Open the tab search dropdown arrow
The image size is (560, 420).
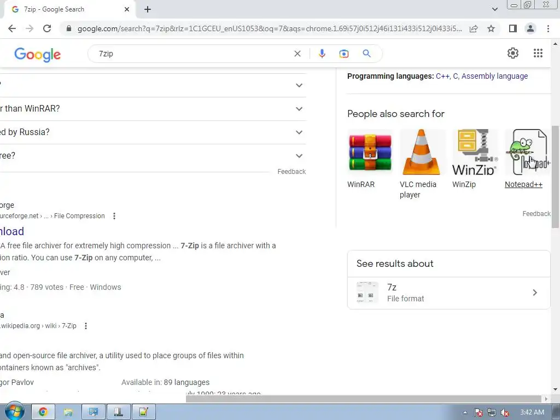coord(494,9)
